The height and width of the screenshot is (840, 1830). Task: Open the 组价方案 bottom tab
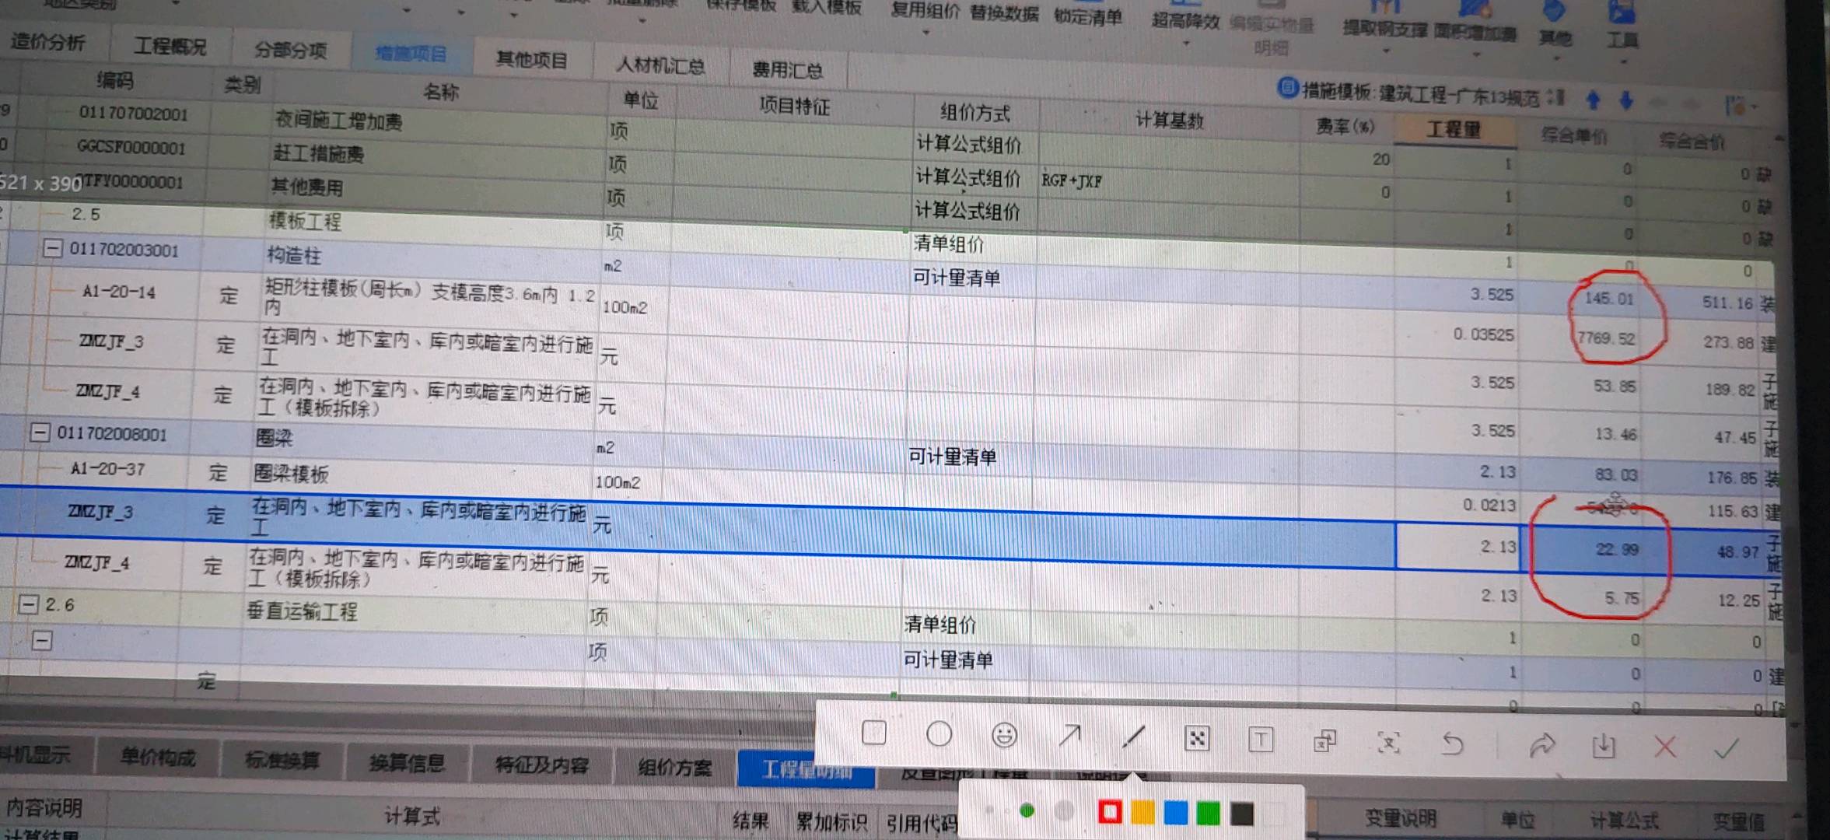tap(674, 768)
